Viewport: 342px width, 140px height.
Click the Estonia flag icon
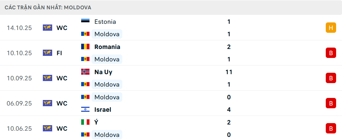coord(85,21)
